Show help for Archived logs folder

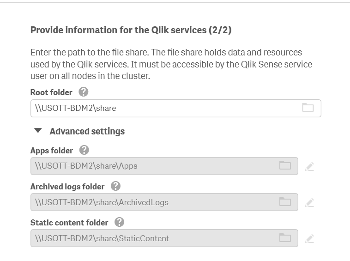pos(115,186)
